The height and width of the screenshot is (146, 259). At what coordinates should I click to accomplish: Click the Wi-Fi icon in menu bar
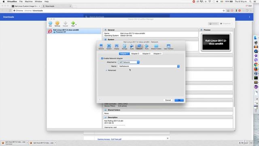(x=210, y=2)
